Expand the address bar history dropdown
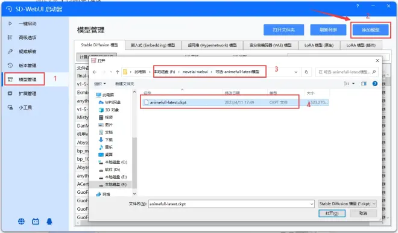The image size is (398, 233). click(296, 72)
